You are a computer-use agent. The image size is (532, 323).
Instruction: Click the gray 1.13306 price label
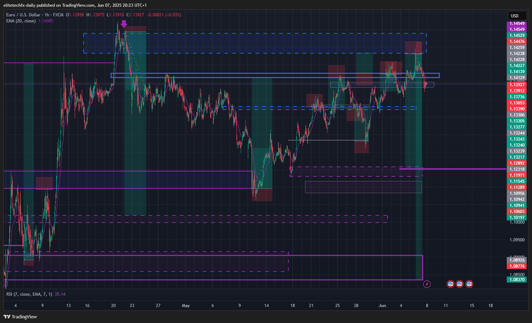click(517, 115)
